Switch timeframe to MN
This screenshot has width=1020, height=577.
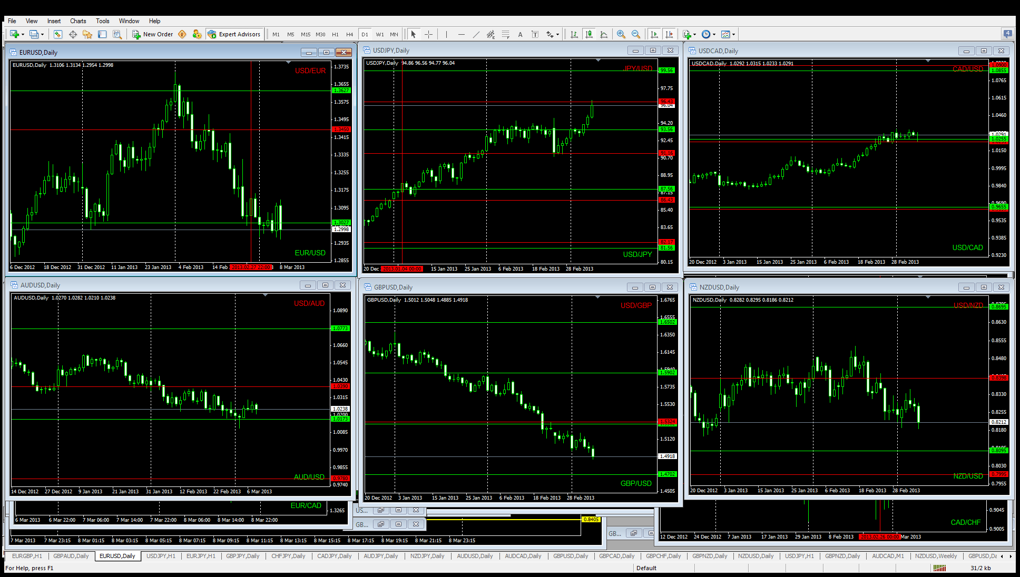[394, 34]
